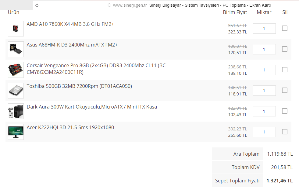Click quantity field of Toshiba 500GB drive

click(264, 91)
